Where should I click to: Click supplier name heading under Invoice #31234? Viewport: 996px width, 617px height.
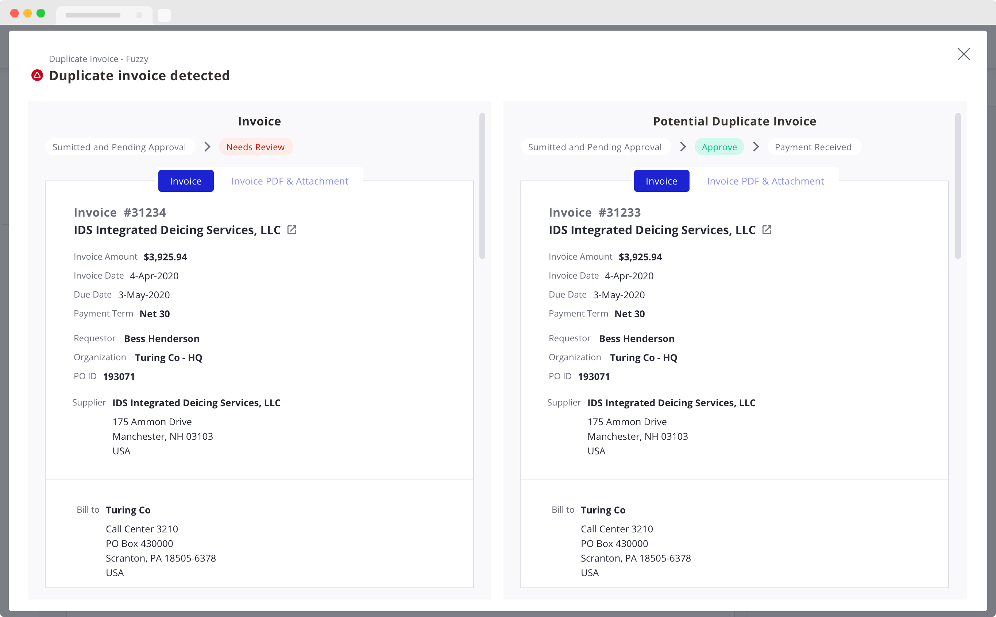(177, 230)
